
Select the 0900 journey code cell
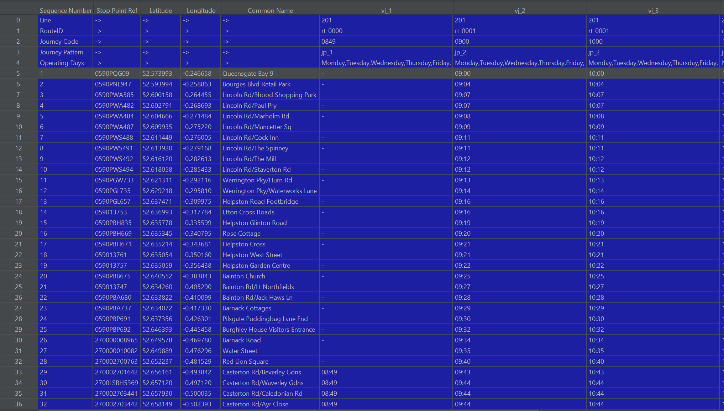(x=520, y=42)
